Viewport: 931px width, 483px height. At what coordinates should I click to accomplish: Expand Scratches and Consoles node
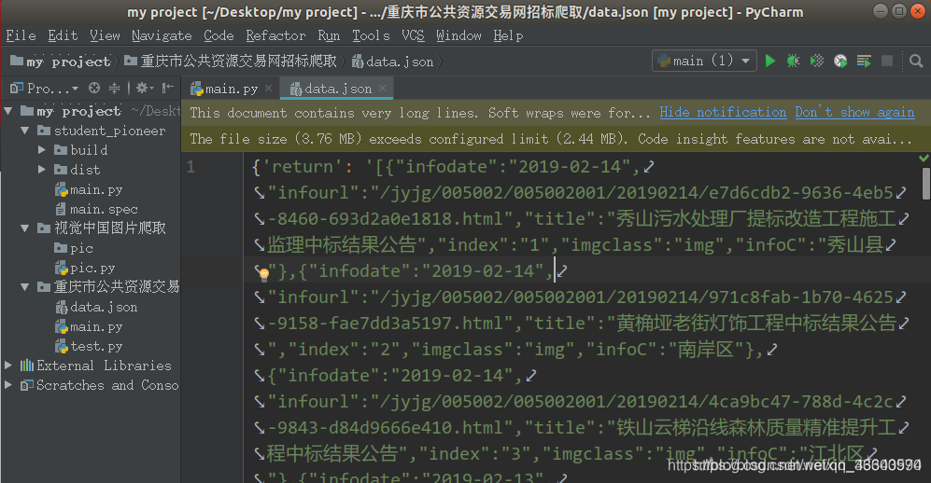8,384
